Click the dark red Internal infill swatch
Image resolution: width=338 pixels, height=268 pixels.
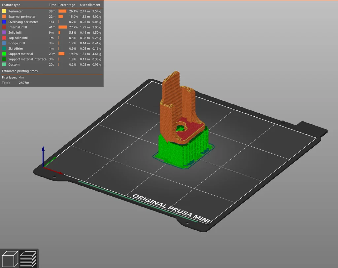[x=4, y=27]
